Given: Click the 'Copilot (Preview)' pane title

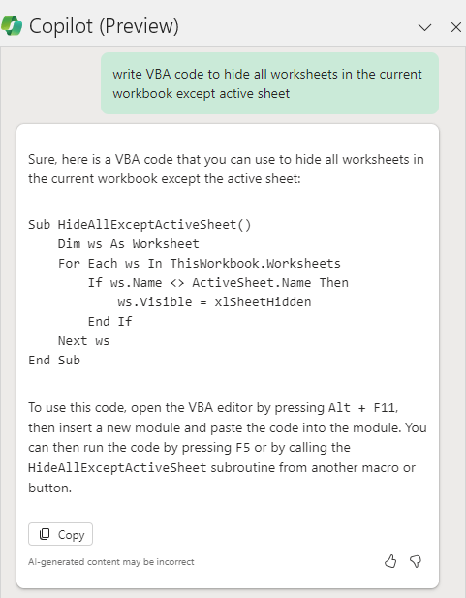Looking at the screenshot, I should tap(104, 26).
